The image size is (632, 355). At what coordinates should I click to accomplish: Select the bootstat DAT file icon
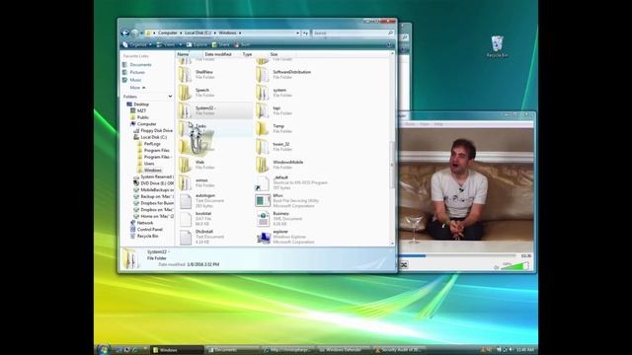pos(186,219)
